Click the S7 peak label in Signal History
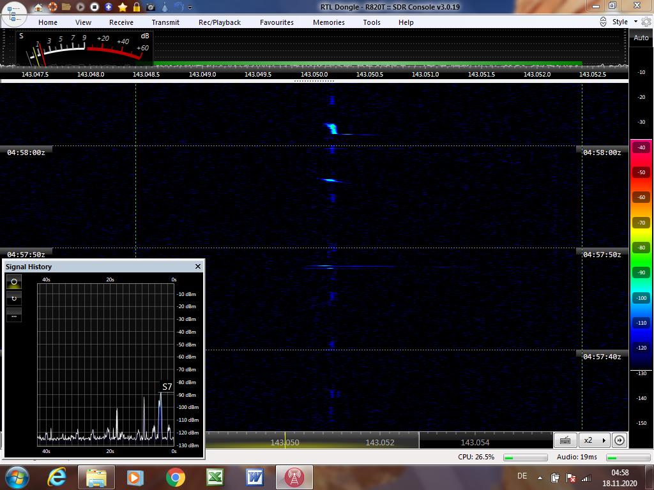Screen dimensions: 654x490 pos(167,387)
